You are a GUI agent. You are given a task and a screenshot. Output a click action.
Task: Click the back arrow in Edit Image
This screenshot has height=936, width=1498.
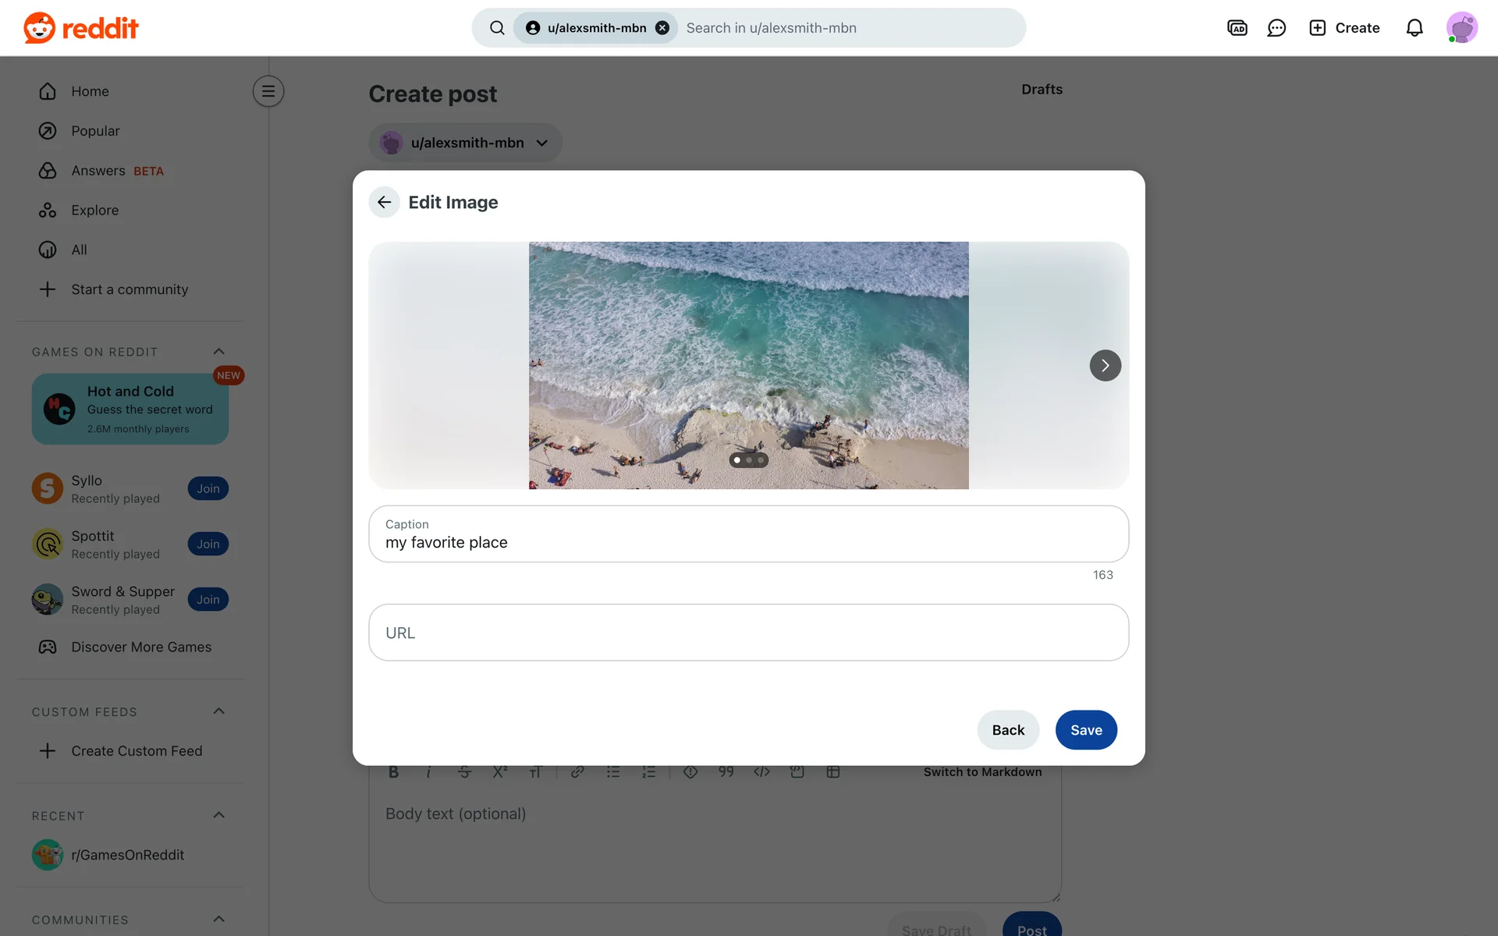click(x=384, y=202)
